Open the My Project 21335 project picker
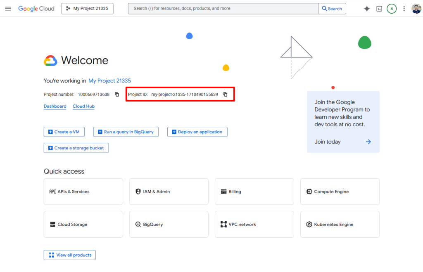 pos(87,9)
